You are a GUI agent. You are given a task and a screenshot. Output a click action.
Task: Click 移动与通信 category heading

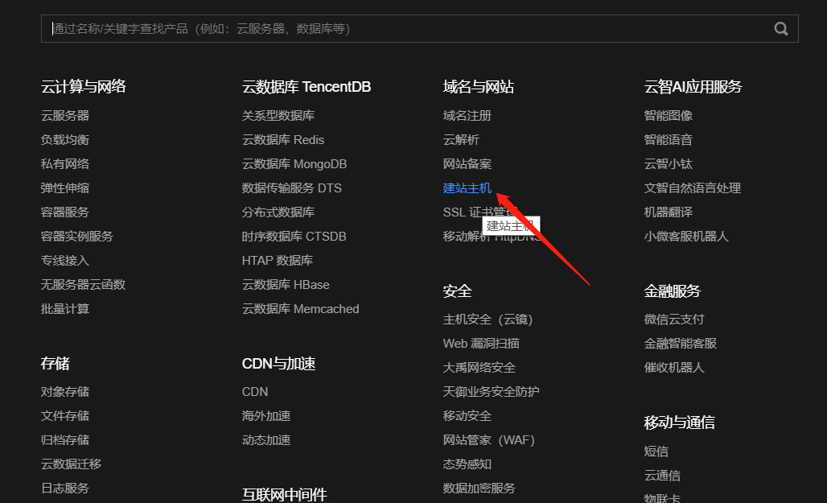(x=679, y=423)
